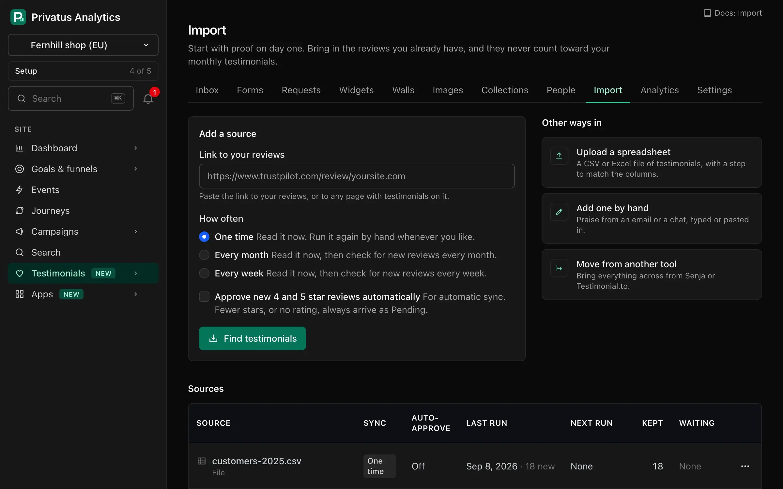Viewport: 783px width, 489px height.
Task: Open the Settings tab
Action: (714, 90)
